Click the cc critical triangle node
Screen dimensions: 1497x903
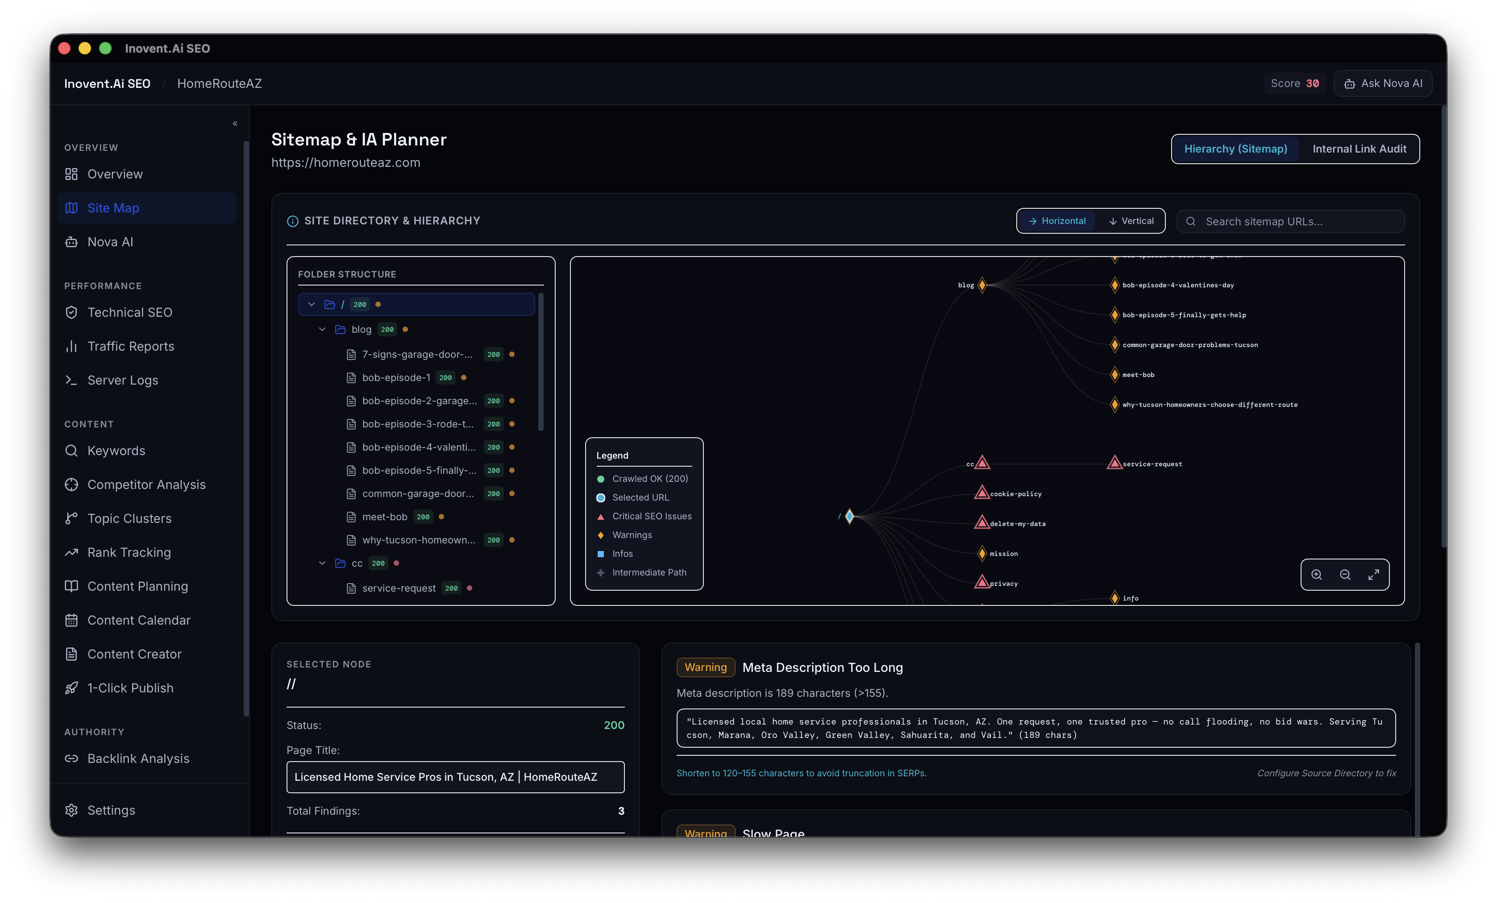pyautogui.click(x=982, y=463)
